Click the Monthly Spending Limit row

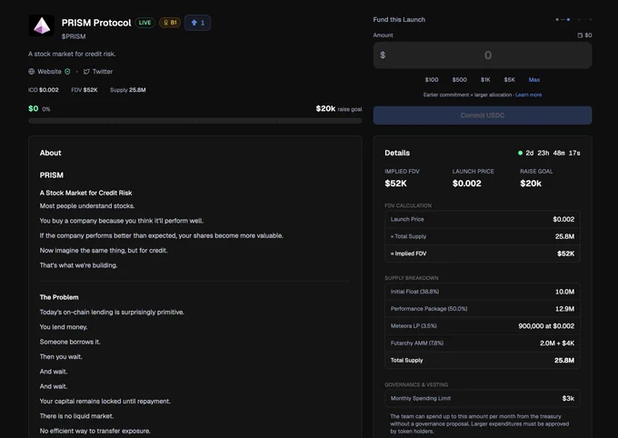tap(482, 399)
